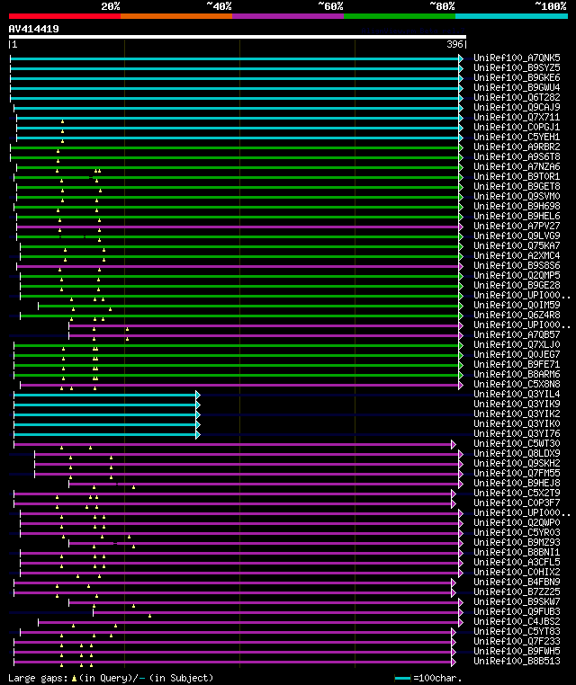Click the short cyan alignment bar for Q3YIK2

coord(105,414)
